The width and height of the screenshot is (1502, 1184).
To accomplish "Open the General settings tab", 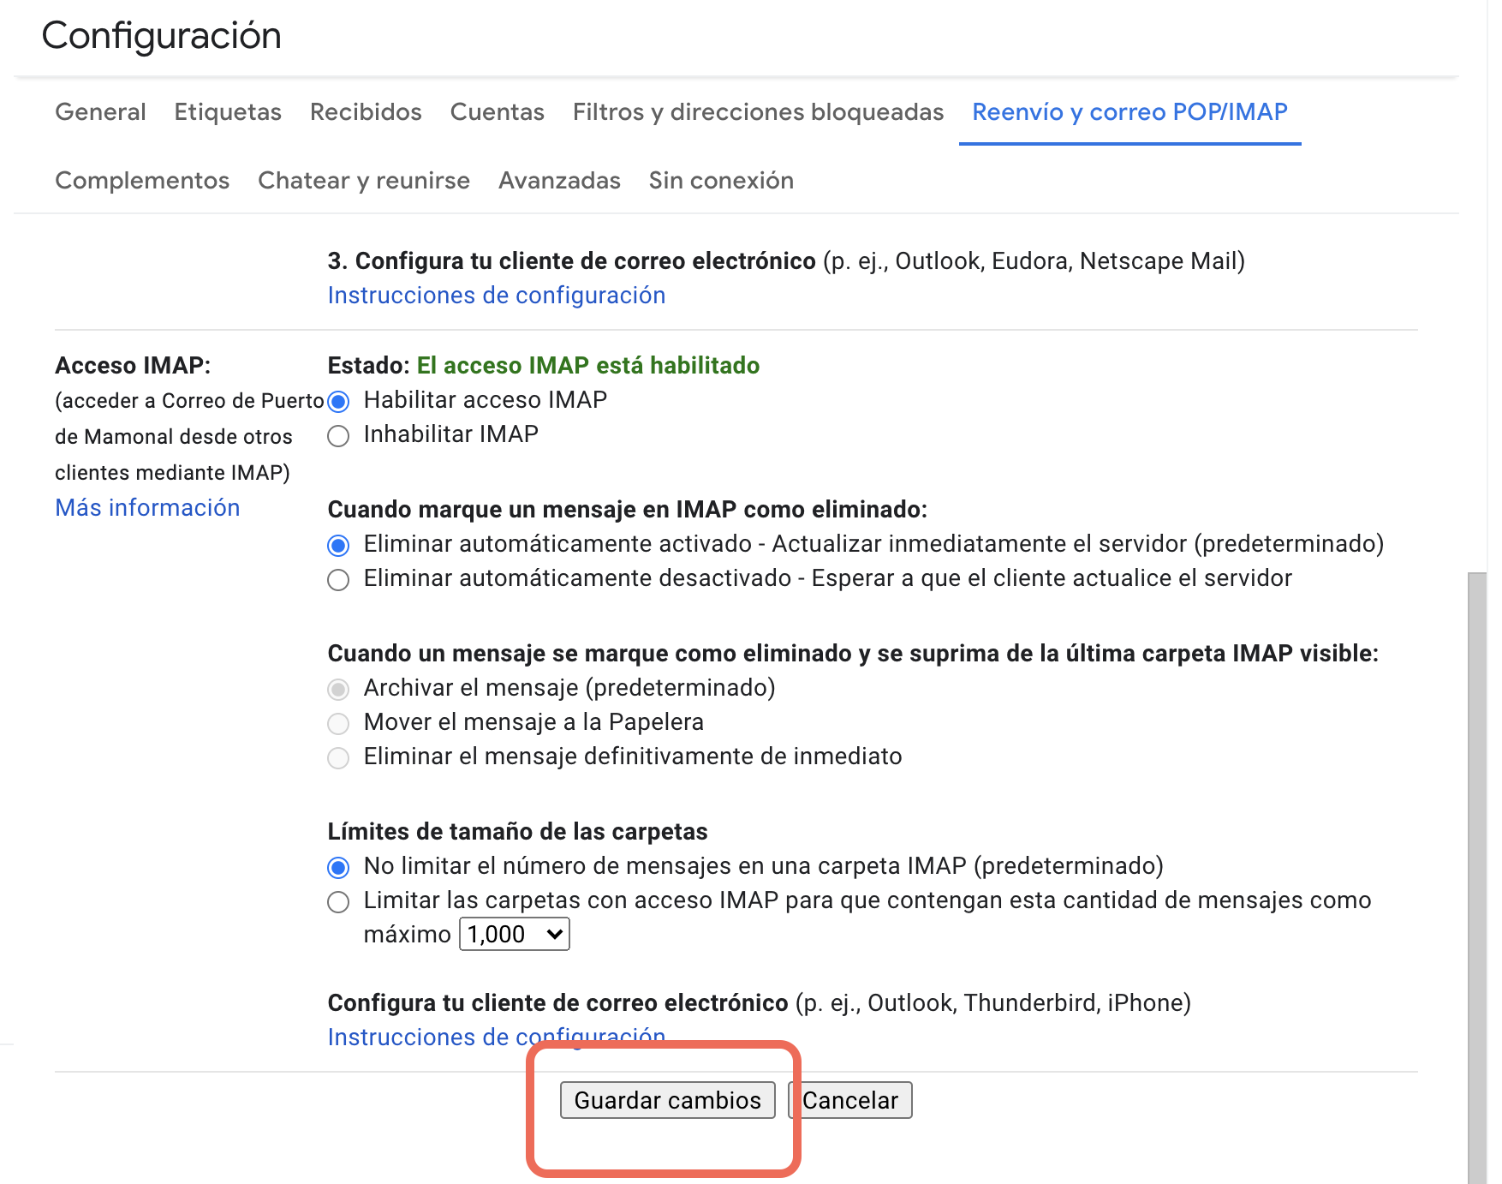I will (x=100, y=112).
